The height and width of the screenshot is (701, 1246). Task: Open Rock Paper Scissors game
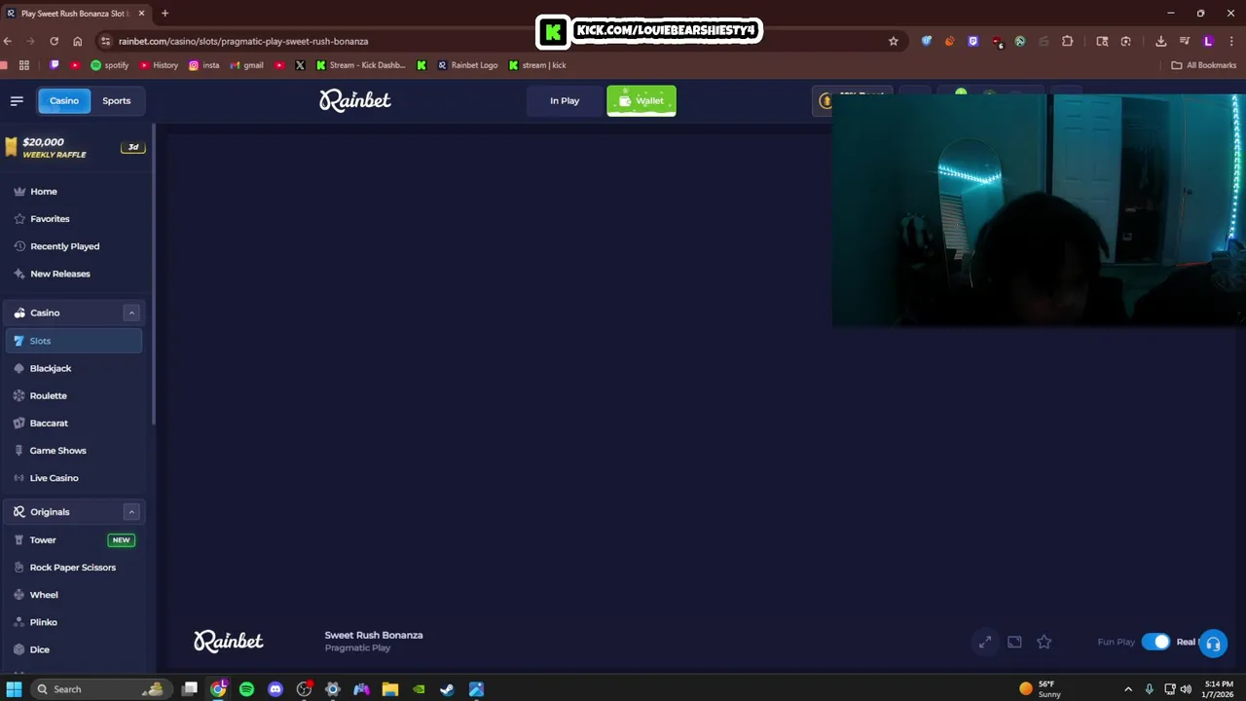click(74, 568)
